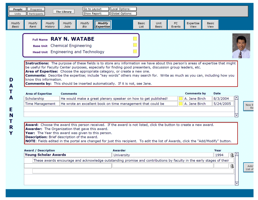The height and width of the screenshot is (200, 258).
Task: Click the Young Scholar award description field
Action: pos(133,160)
